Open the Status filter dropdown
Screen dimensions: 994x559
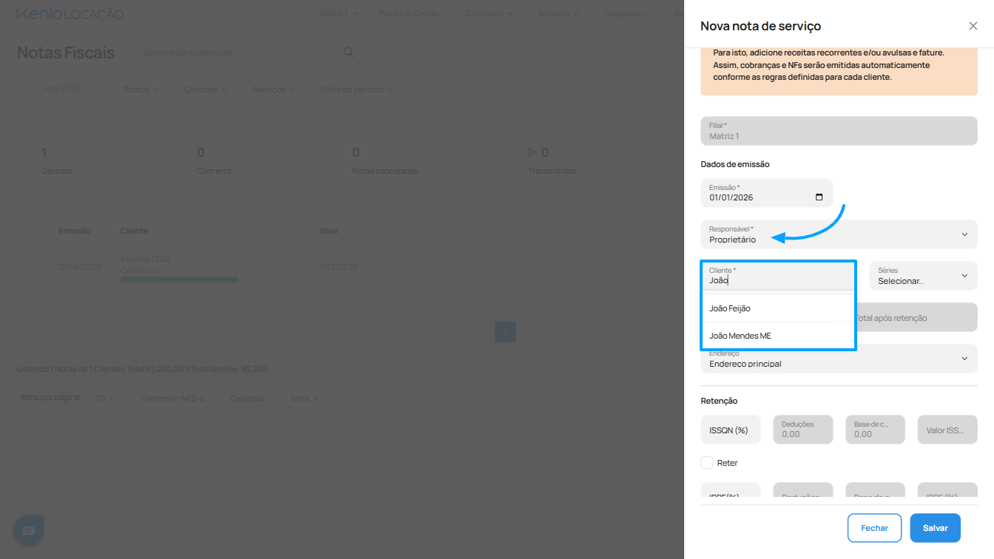click(x=141, y=89)
